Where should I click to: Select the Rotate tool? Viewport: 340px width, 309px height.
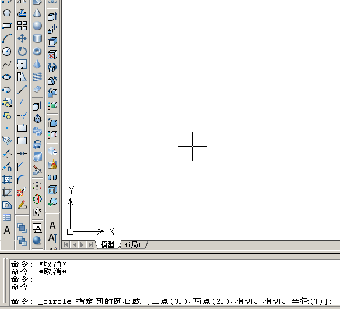(22, 51)
